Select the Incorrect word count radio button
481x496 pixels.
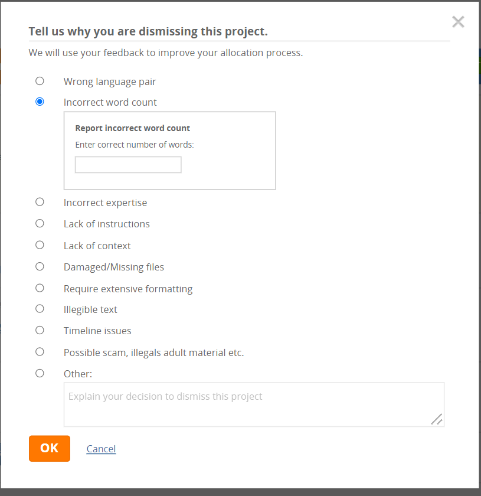(x=40, y=102)
